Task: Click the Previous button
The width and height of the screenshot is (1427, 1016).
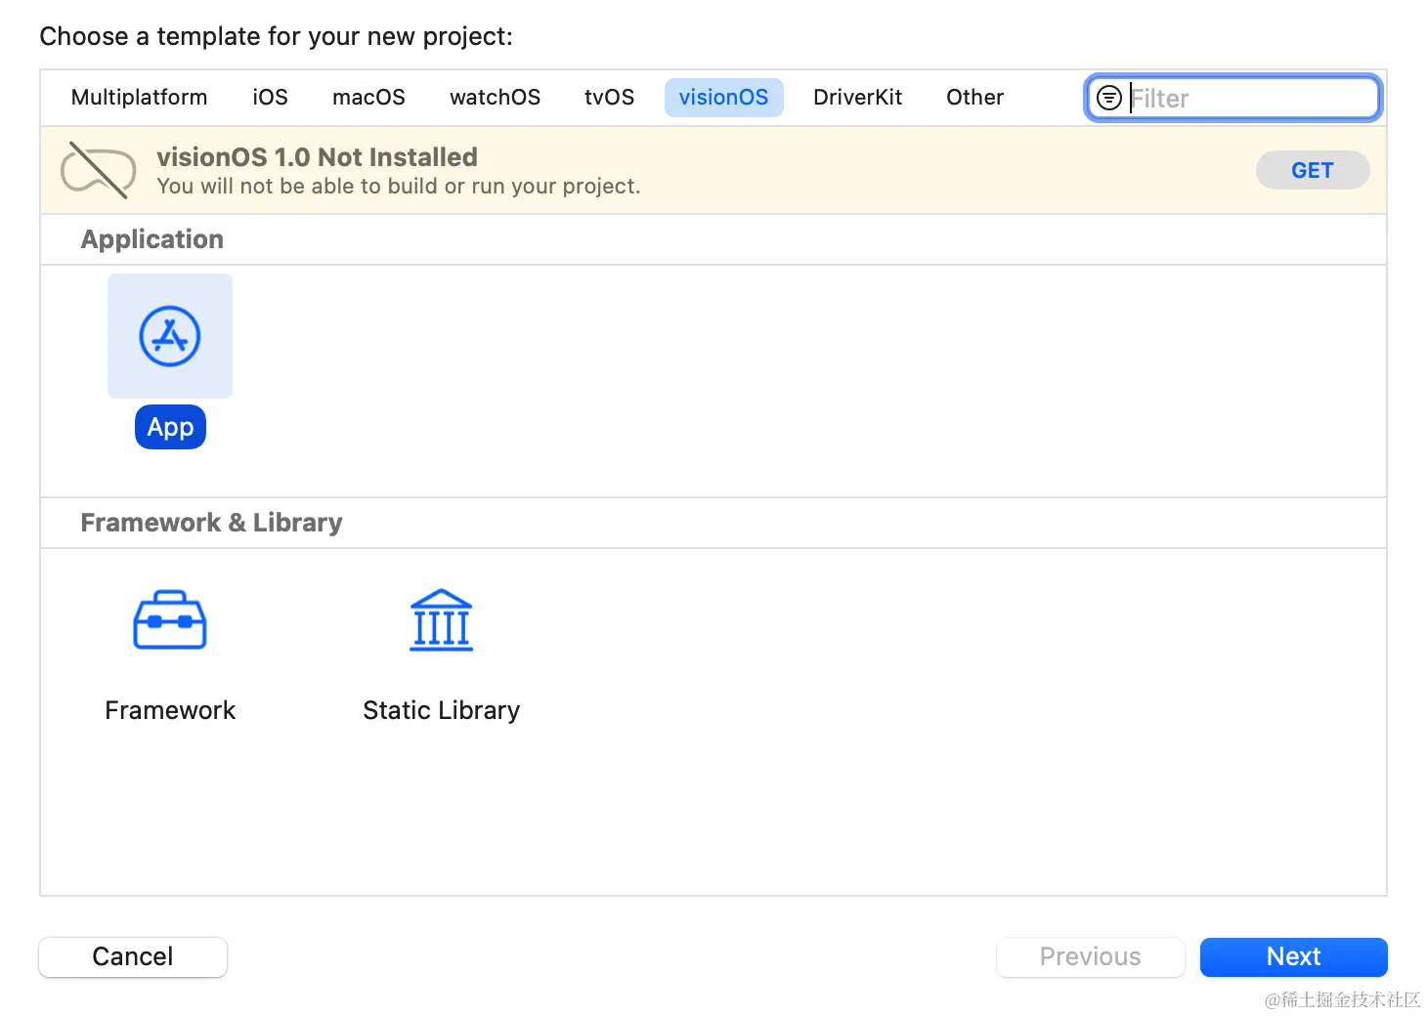Action: (1090, 956)
